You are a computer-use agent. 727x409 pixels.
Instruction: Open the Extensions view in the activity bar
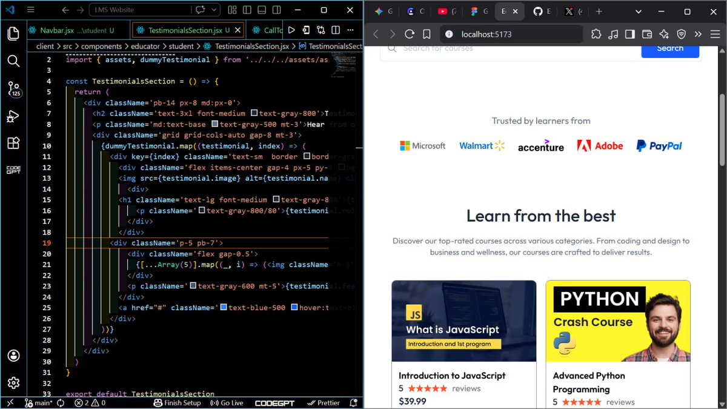pos(13,143)
